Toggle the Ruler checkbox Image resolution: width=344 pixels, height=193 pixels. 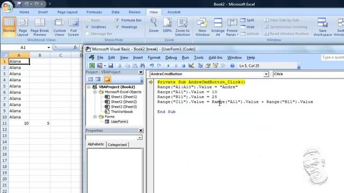point(87,20)
